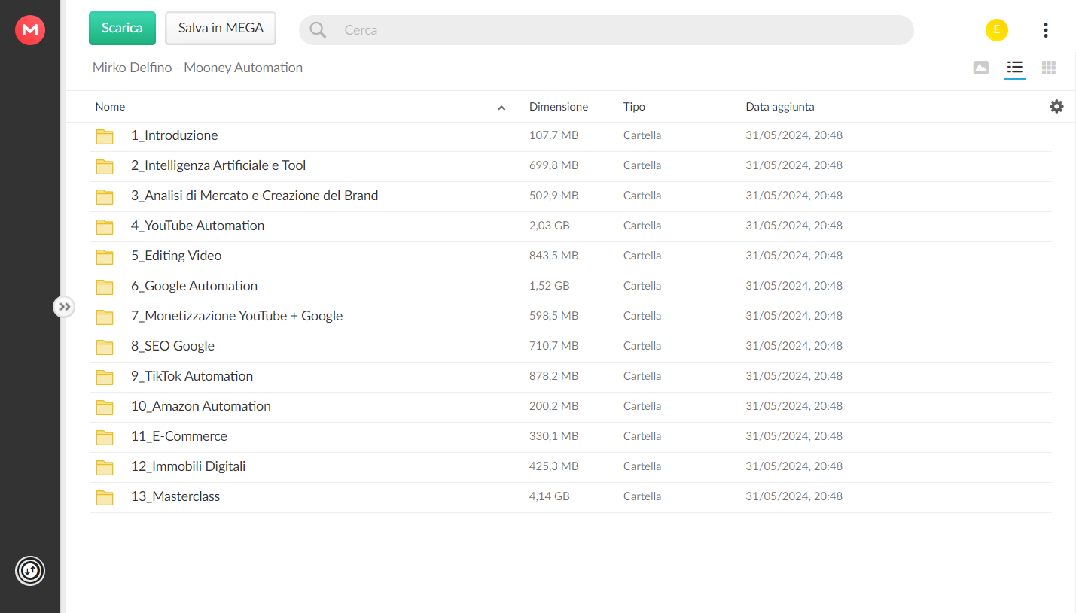Click the 699,8 MB size cell

[x=553, y=165]
